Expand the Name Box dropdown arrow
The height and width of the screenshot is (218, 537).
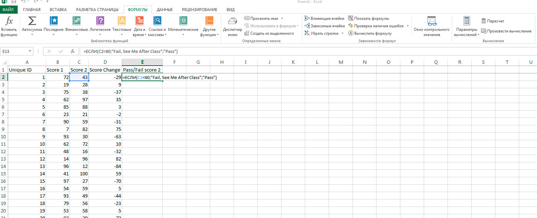tap(30, 52)
